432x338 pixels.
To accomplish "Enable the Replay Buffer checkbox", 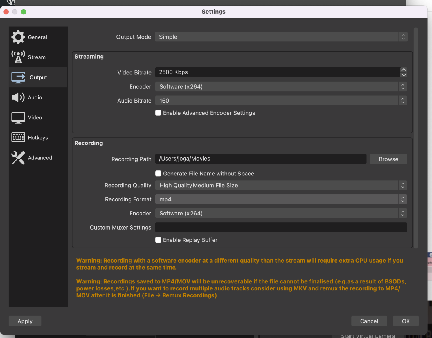I will 158,240.
